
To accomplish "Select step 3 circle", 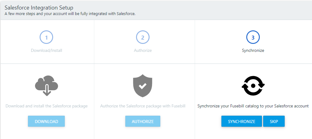I will [253, 37].
